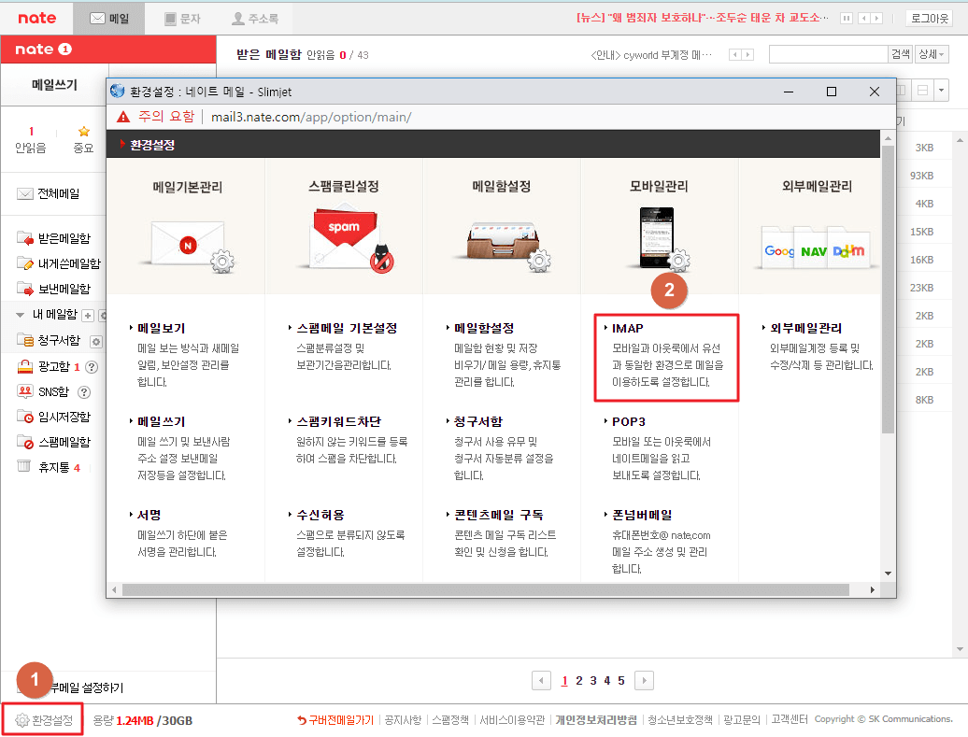Screen dimensions: 968x737
Task: Open the 휴지통 trash icon
Action: (x=23, y=467)
